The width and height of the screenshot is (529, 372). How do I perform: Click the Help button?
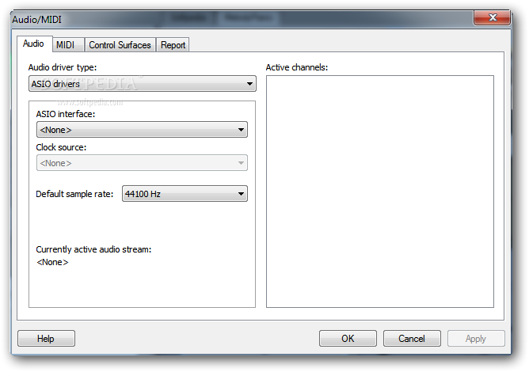[x=46, y=338]
